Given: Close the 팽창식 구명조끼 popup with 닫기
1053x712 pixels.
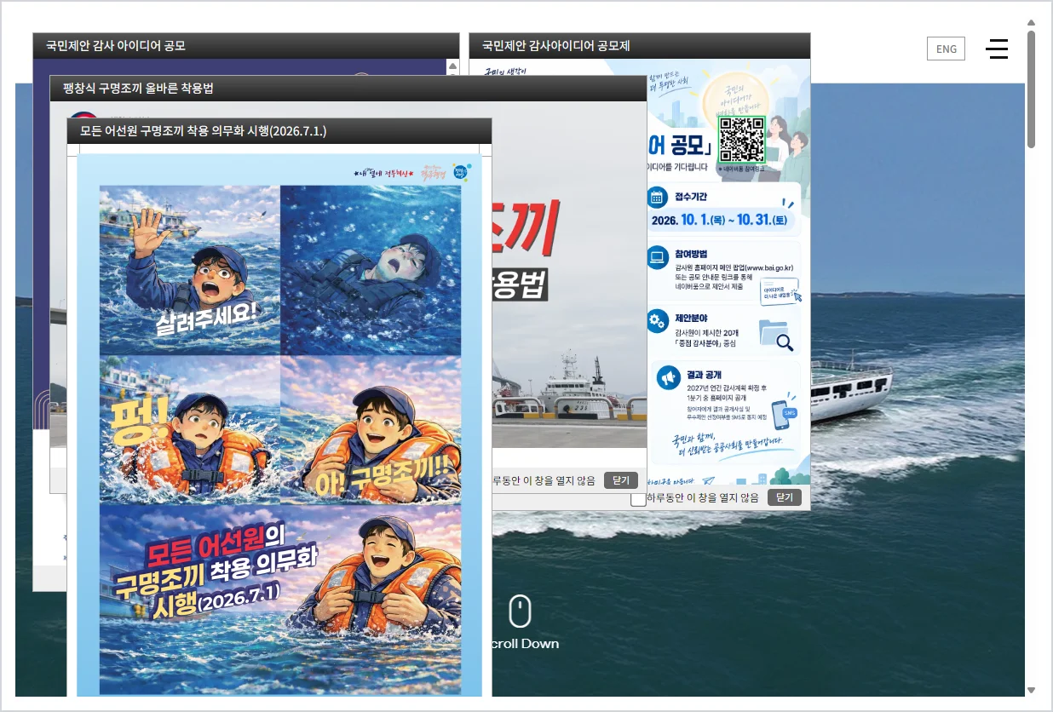Looking at the screenshot, I should [621, 480].
